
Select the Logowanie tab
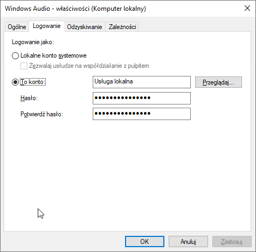click(47, 26)
